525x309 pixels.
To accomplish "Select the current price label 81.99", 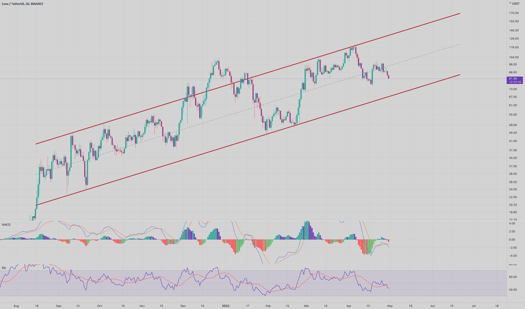I will pos(515,80).
